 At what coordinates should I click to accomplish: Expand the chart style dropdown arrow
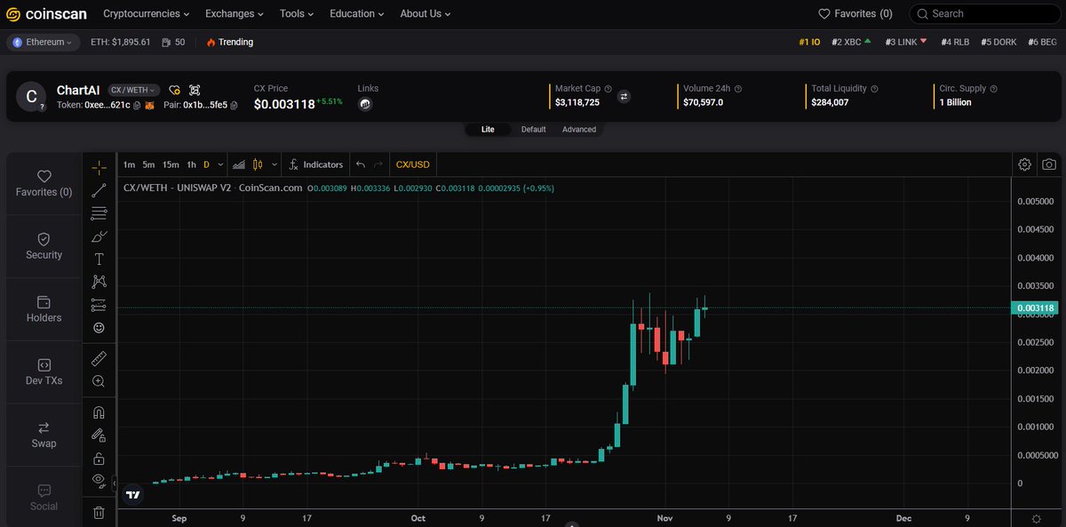pos(274,164)
